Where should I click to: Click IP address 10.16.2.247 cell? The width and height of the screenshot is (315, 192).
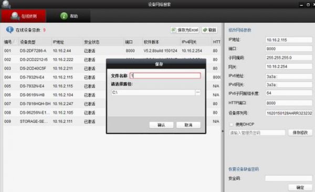[63, 104]
